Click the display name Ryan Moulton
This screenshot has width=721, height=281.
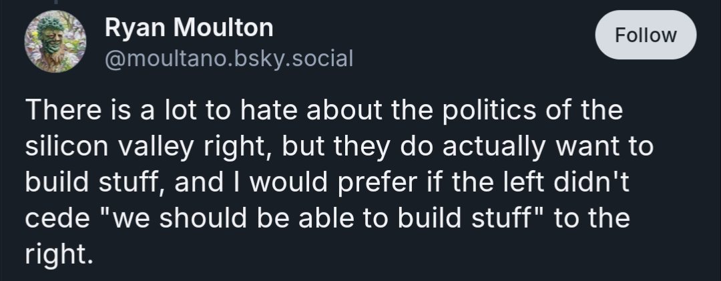189,27
